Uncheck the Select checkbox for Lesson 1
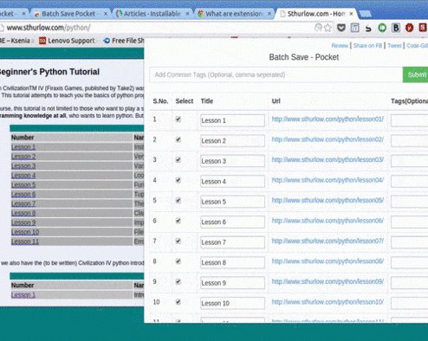The height and width of the screenshot is (341, 428). pos(178,119)
